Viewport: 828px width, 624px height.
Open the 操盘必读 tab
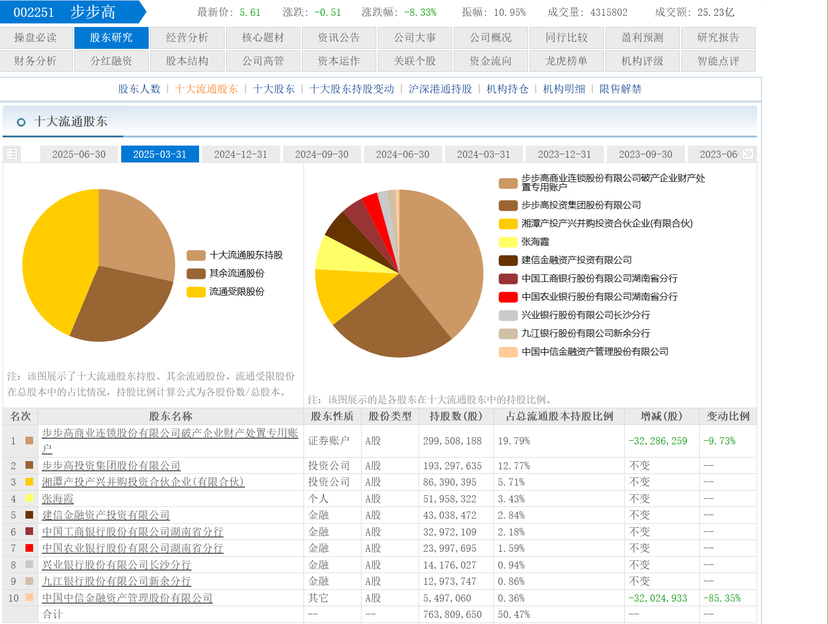pos(36,38)
